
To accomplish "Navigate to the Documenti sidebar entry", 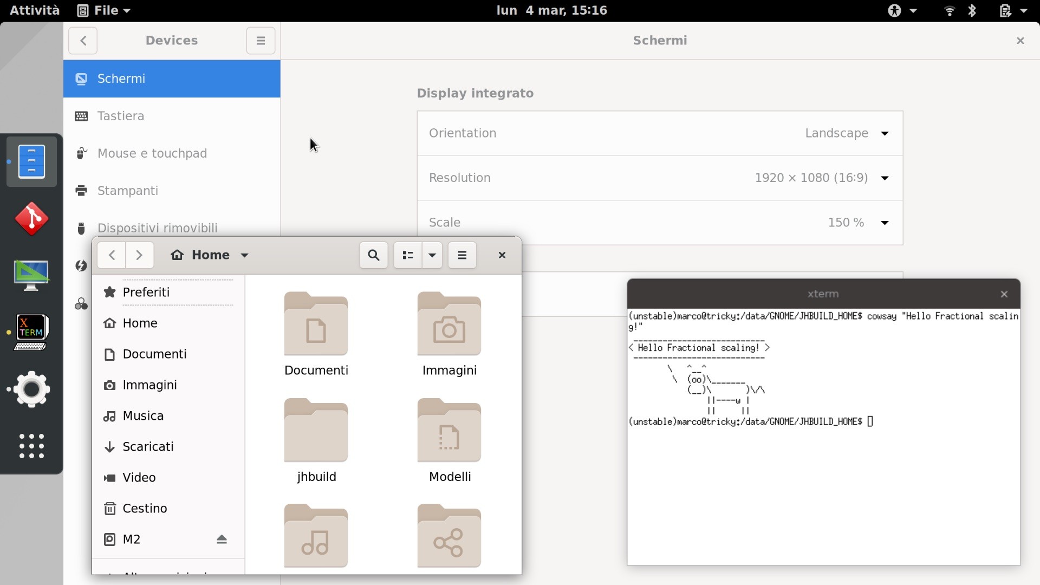I will click(x=153, y=354).
